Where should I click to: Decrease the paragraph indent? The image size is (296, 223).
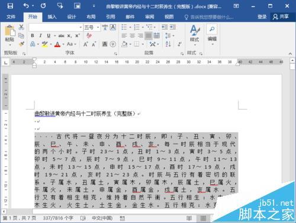pos(165,27)
